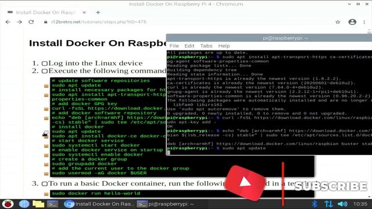Select the 'Install Docker On Rasp' browser tab

coord(45,12)
